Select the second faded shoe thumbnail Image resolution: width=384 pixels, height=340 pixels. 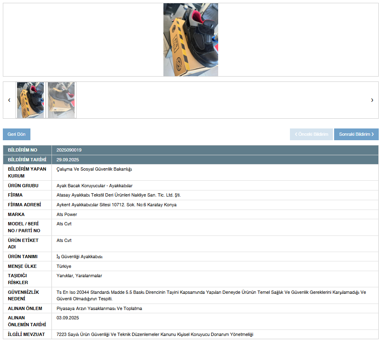(61, 100)
